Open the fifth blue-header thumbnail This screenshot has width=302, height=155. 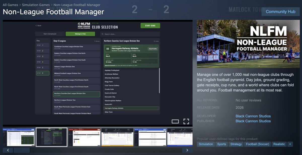point(150,137)
